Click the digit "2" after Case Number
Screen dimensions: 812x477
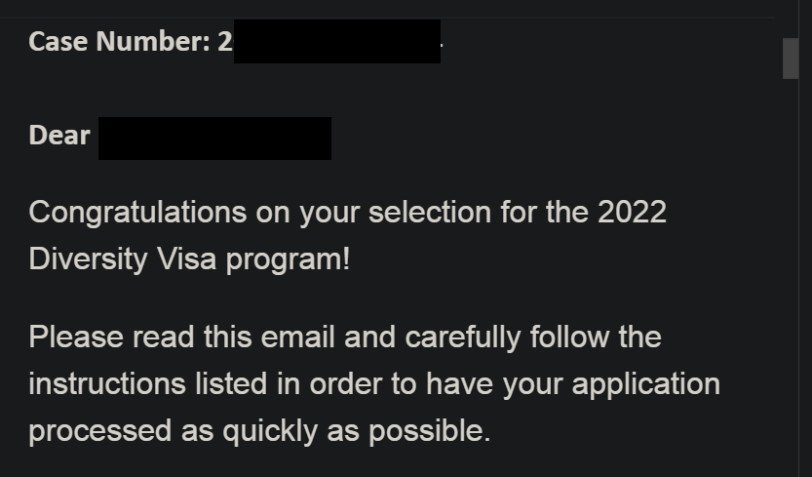coord(225,43)
